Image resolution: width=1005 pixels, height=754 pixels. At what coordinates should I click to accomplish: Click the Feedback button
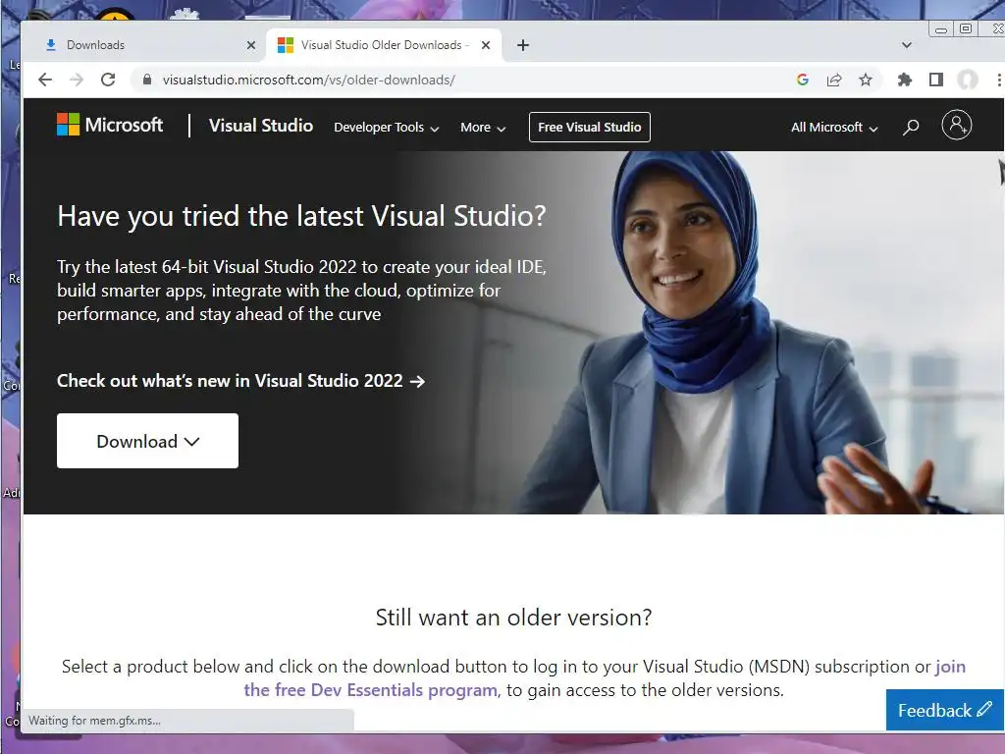pos(945,710)
